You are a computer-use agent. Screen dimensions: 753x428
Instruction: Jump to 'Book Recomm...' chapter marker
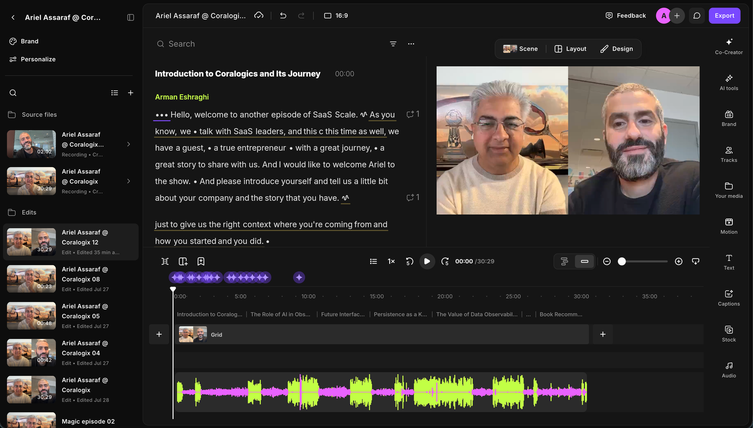click(x=561, y=315)
